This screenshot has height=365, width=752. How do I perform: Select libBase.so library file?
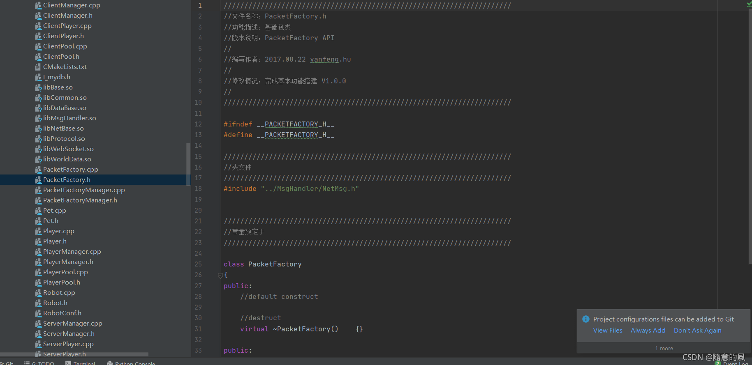pos(58,87)
